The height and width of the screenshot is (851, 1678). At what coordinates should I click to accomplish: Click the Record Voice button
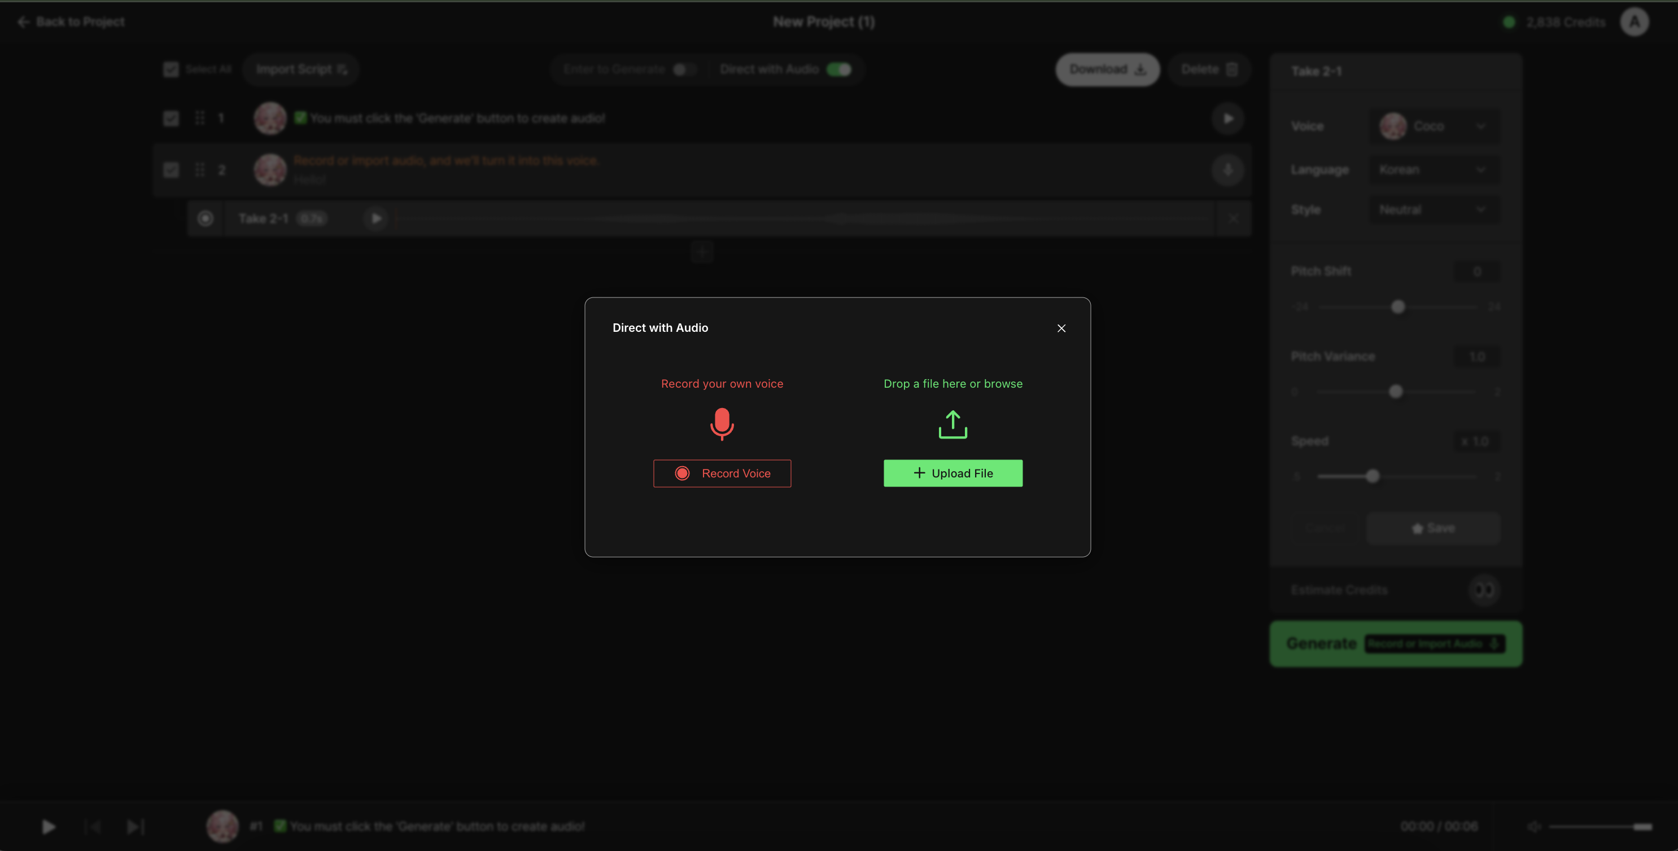tap(722, 473)
